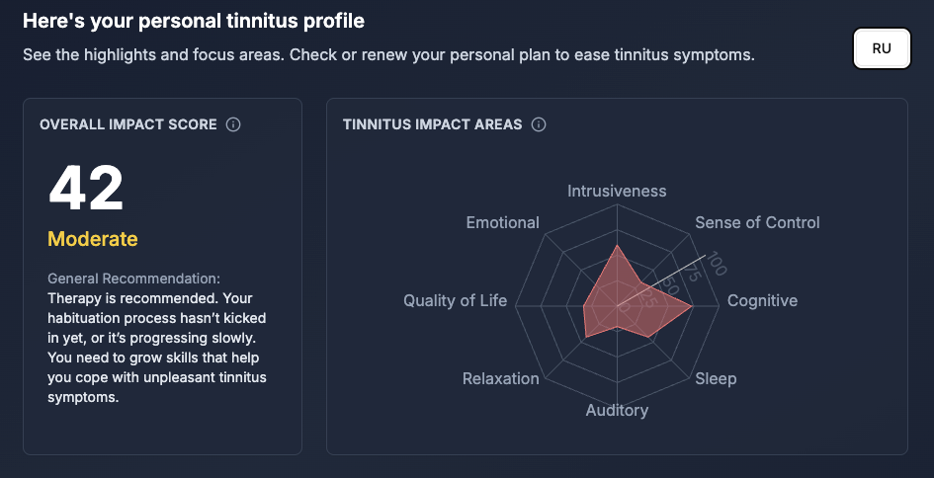The height and width of the screenshot is (478, 934).
Task: Click the Cognitive label on the radar chart
Action: (x=762, y=300)
